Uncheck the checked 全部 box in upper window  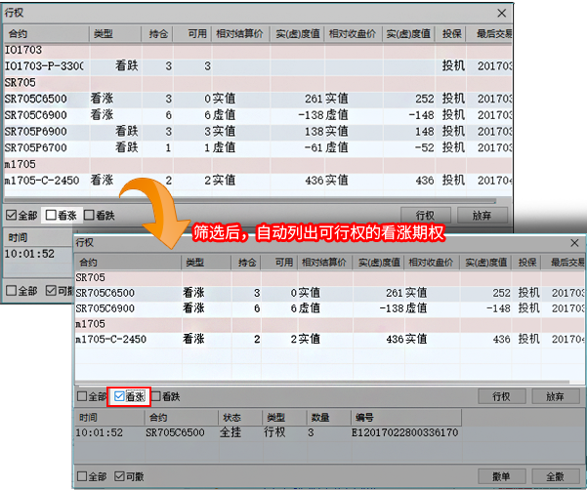tap(11, 216)
